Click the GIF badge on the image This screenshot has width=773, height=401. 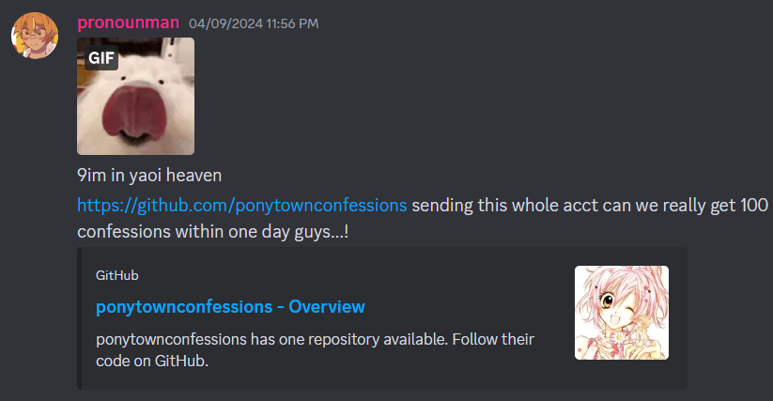101,58
